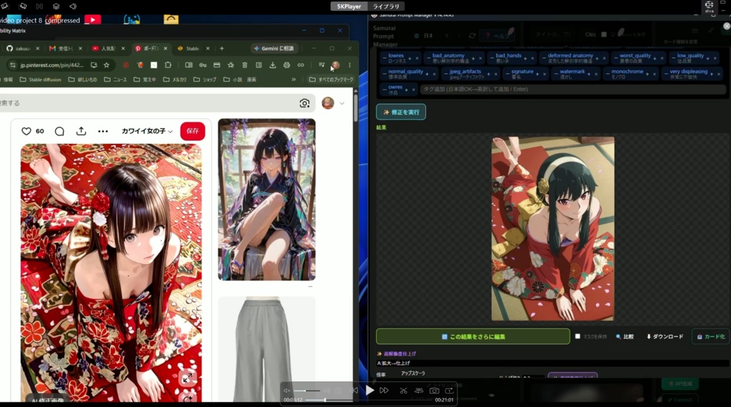Toggle the マスクを保持 checkbox
This screenshot has width=731, height=407.
(x=578, y=336)
